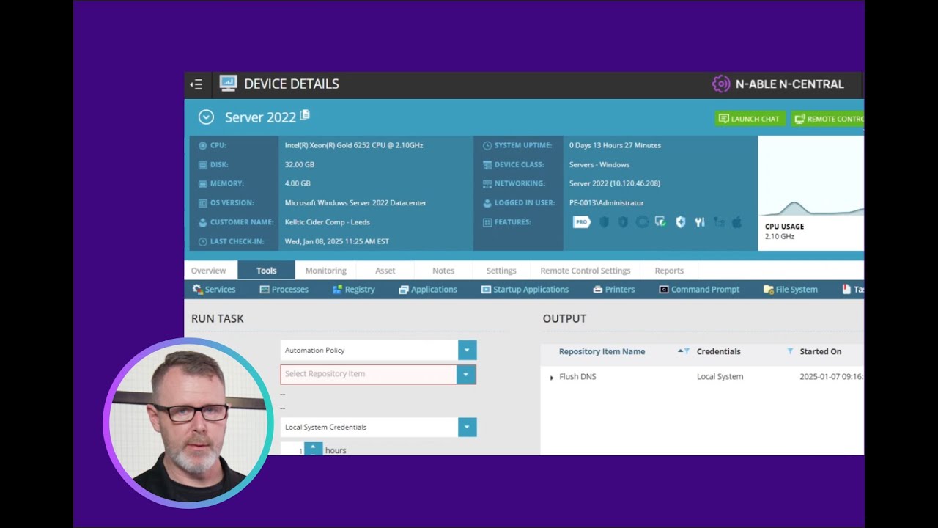
Task: Click the first shield feature icon
Action: coord(604,222)
